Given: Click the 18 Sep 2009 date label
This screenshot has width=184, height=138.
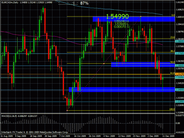Looking at the screenshot, I should click(36, 136).
